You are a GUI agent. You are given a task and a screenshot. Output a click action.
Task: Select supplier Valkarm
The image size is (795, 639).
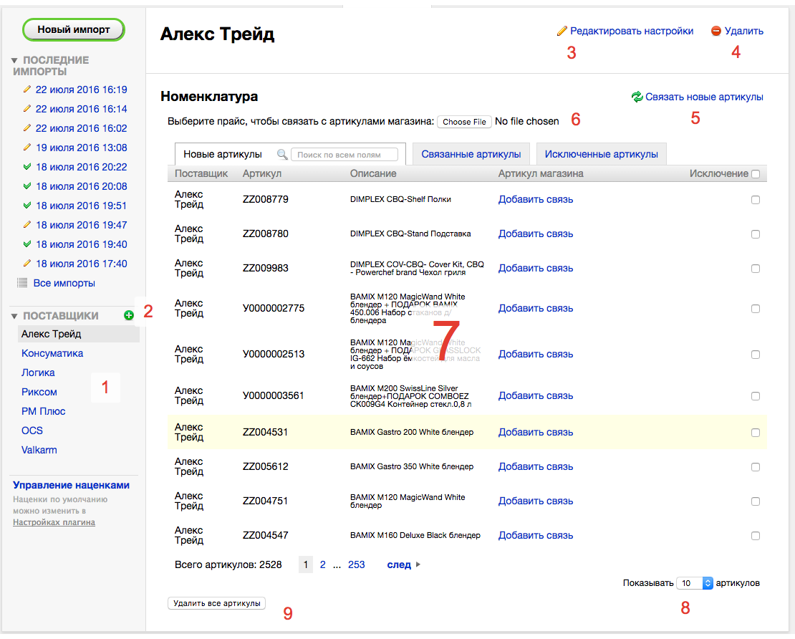coord(39,450)
